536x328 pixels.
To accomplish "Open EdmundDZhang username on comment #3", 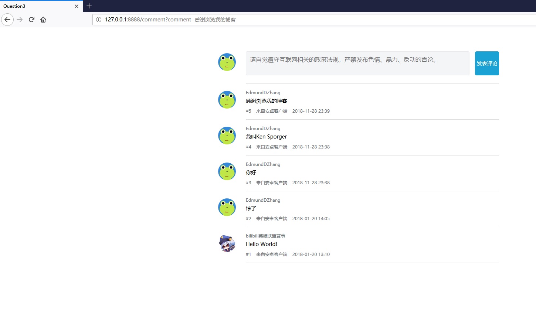I will (x=263, y=164).
